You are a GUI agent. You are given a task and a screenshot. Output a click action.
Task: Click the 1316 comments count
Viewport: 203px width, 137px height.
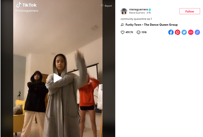(x=144, y=32)
